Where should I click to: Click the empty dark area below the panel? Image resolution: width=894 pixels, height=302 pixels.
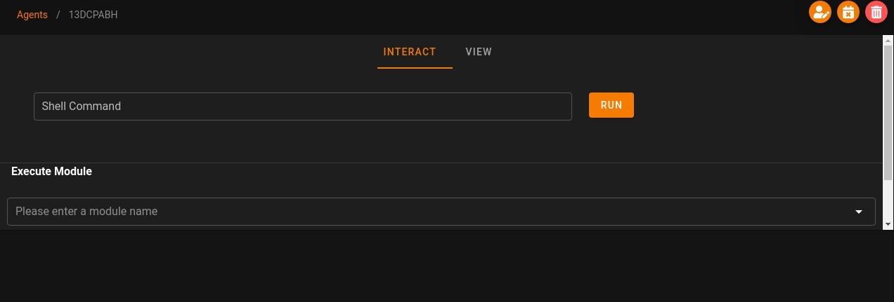coord(447,266)
